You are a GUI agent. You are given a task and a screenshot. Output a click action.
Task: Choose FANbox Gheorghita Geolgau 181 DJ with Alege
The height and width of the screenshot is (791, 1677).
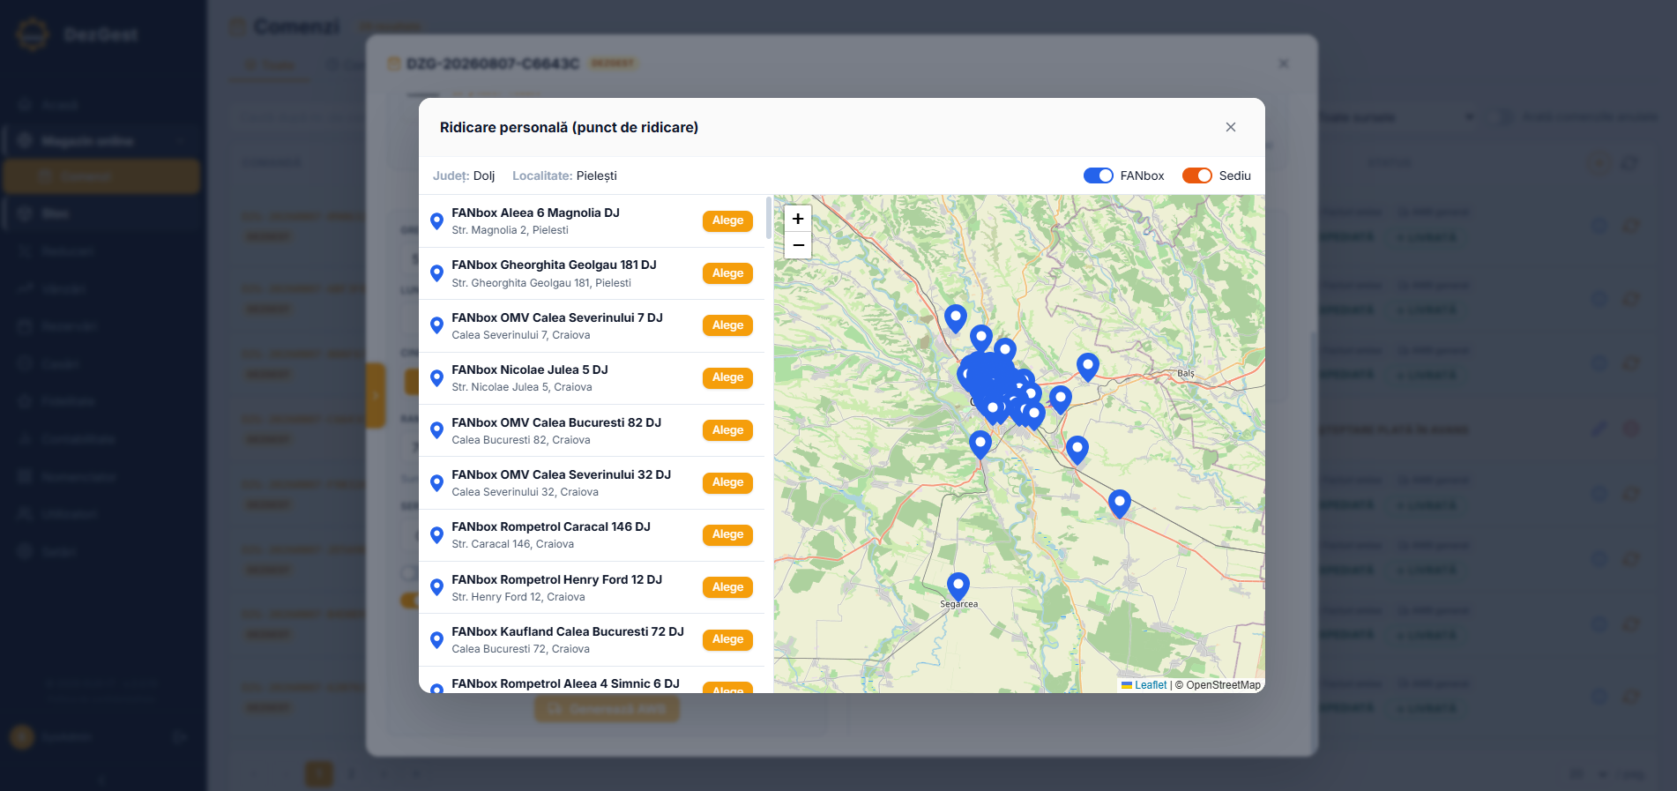[727, 273]
